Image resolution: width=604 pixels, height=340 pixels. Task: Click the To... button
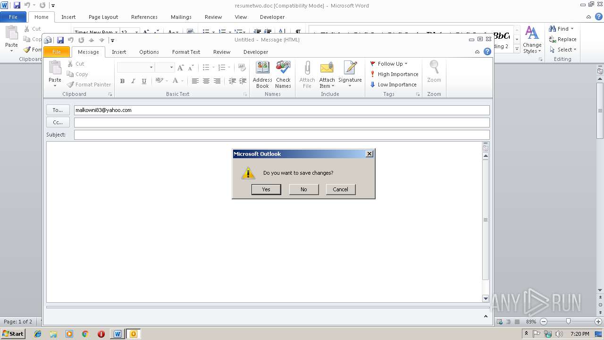58,110
